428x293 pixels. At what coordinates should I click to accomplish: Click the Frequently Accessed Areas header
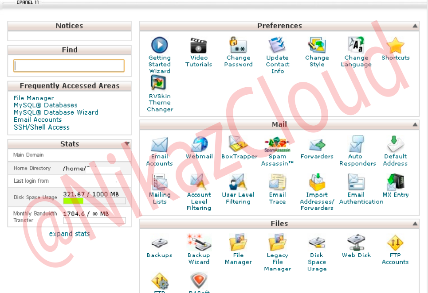coord(69,86)
